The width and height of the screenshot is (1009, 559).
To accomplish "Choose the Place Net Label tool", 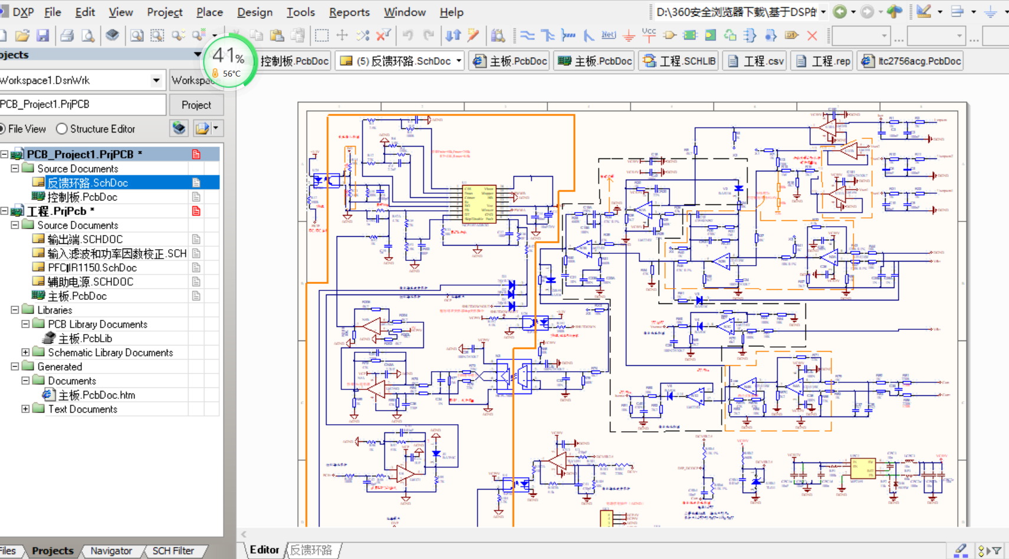I will click(609, 36).
